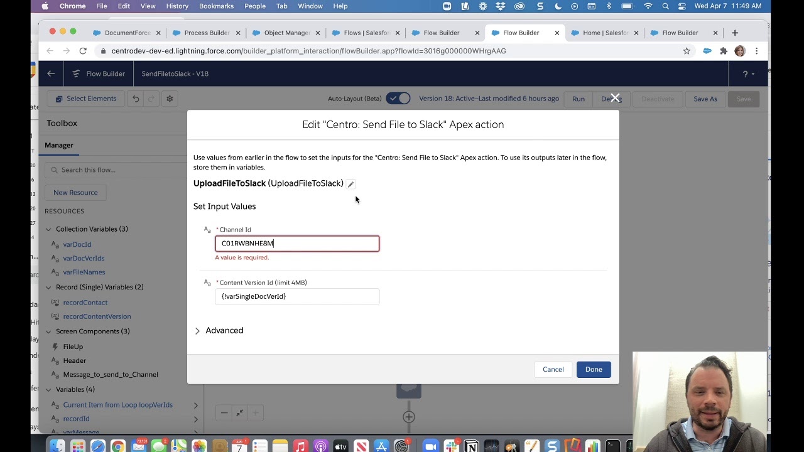Select the Manager tab in Toolbox
The height and width of the screenshot is (452, 804).
tap(59, 145)
